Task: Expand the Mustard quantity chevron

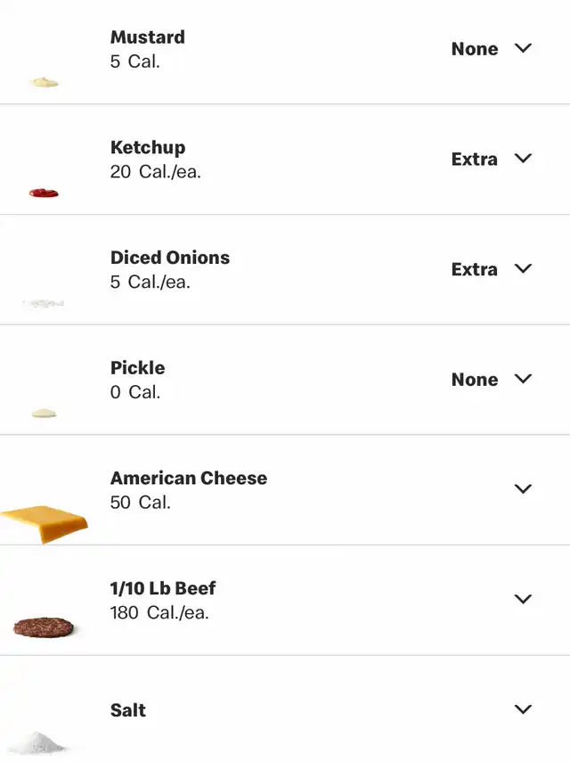Action: [x=523, y=48]
